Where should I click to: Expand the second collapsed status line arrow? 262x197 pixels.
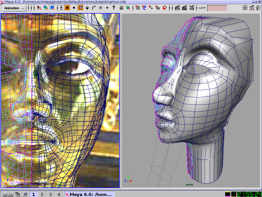(32, 8)
